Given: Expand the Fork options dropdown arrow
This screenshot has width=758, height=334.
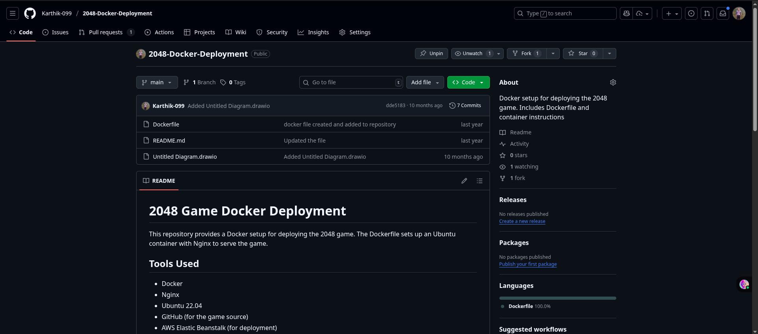Looking at the screenshot, I should click(553, 54).
